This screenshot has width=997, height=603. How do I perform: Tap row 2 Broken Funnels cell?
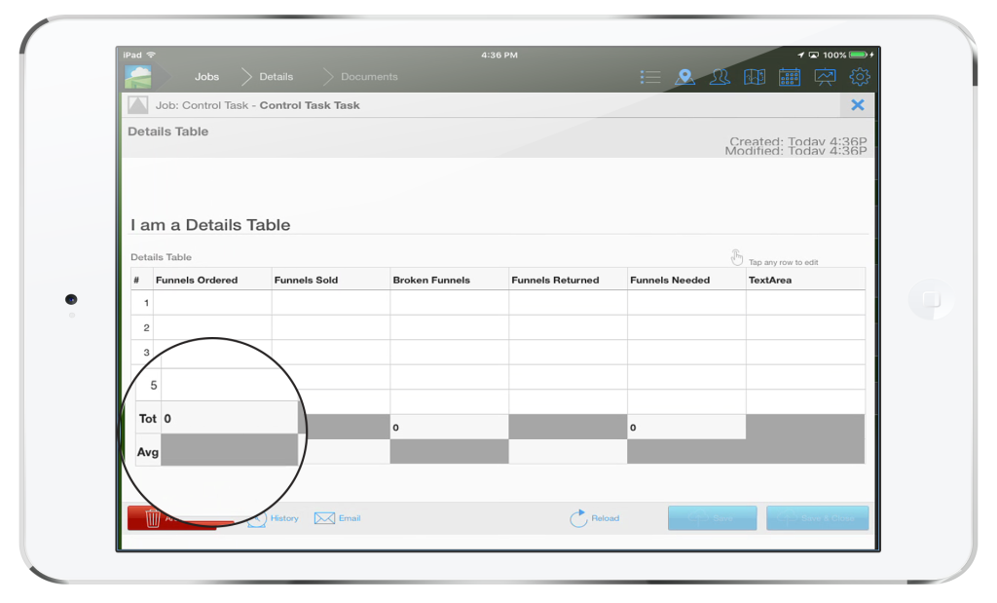[x=450, y=327]
